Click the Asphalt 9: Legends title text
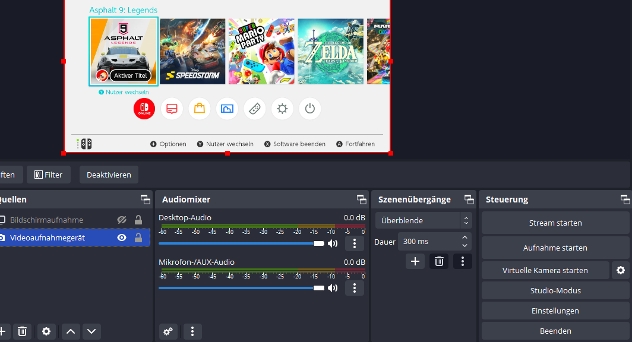The width and height of the screenshot is (632, 342). pos(124,10)
